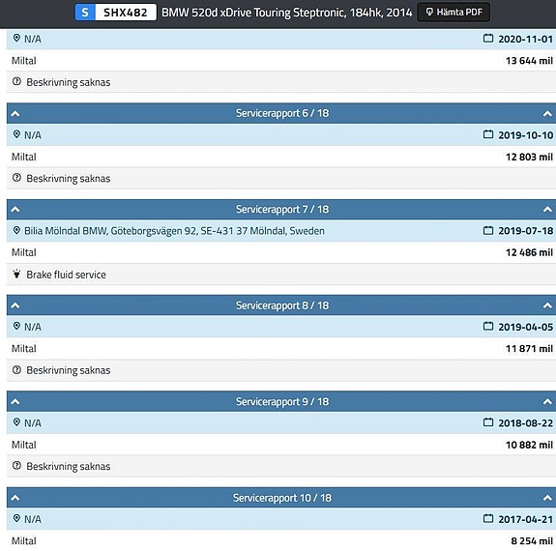The width and height of the screenshot is (556, 551).
Task: Click the Brake fluid service icon
Action: [x=16, y=275]
